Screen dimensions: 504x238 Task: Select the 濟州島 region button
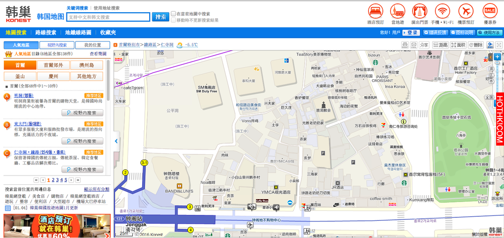pyautogui.click(x=87, y=65)
